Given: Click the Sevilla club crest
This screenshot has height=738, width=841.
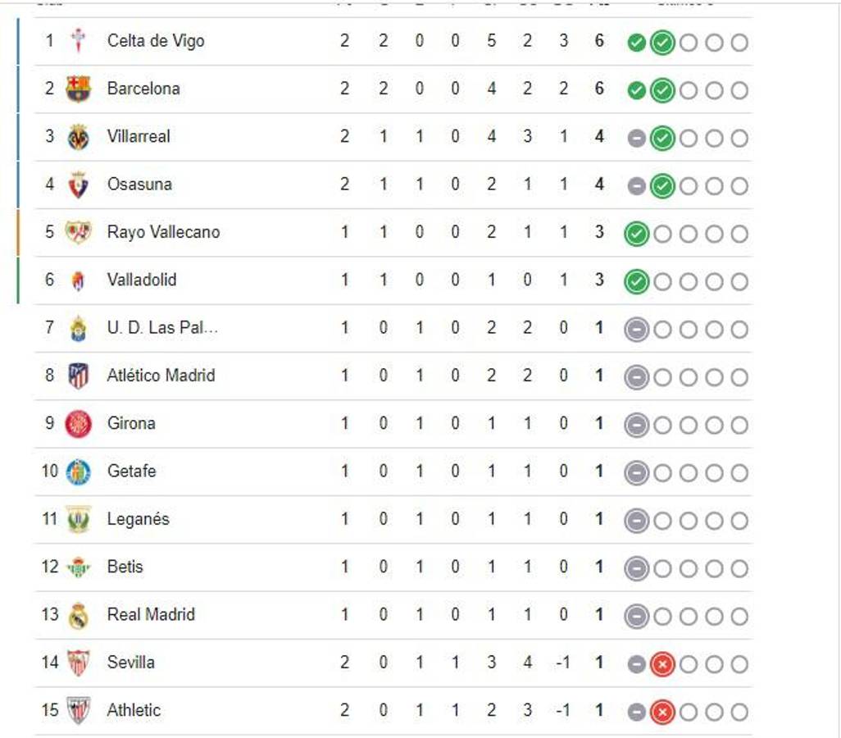Looking at the screenshot, I should (80, 662).
